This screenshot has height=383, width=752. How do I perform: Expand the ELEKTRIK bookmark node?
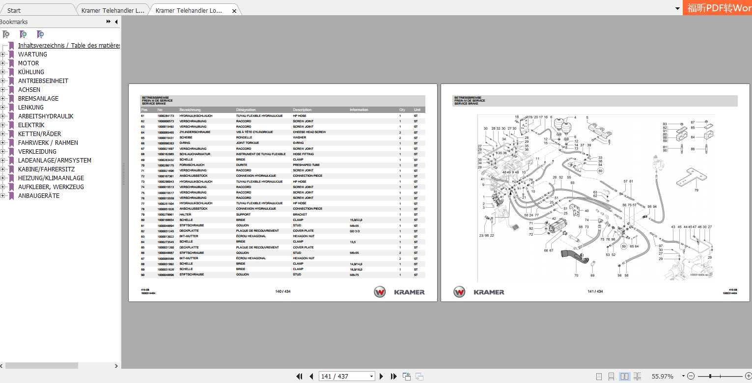[2, 125]
